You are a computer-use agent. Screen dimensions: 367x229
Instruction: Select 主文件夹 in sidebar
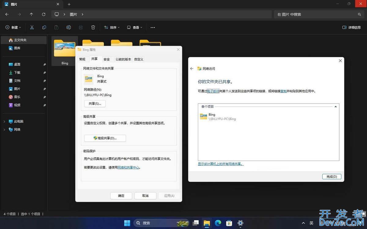(x=24, y=40)
